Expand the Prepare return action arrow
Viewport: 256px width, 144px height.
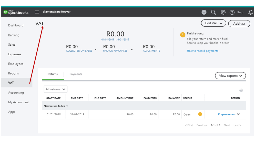tap(238, 114)
